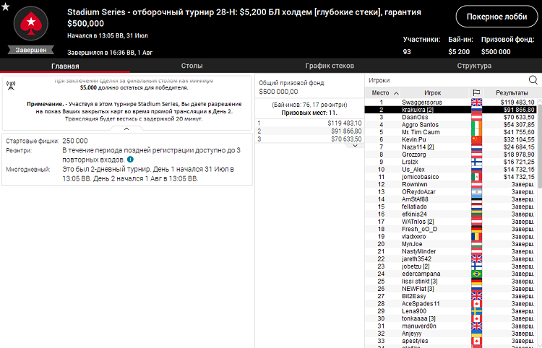The height and width of the screenshot is (348, 542).
Task: Sort by Результаты column header
Action: click(x=511, y=93)
